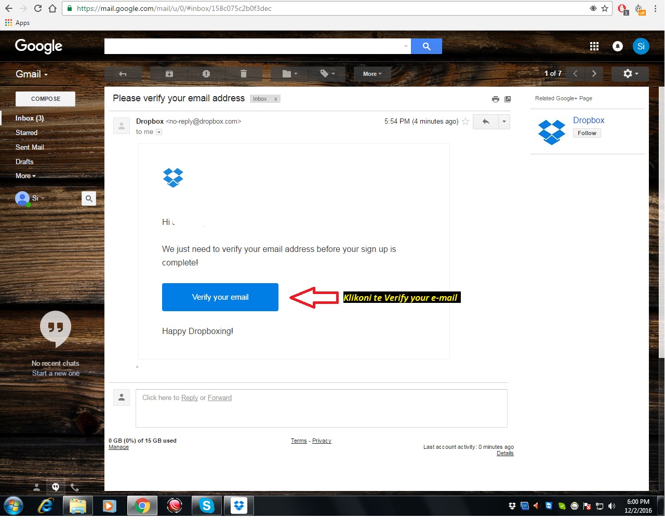This screenshot has height=532, width=665.
Task: Open the Windows Start menu
Action: (x=14, y=506)
